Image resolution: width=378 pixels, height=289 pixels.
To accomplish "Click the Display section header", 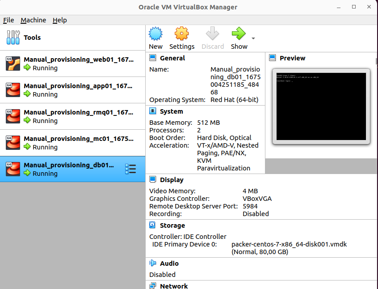I will [x=172, y=180].
